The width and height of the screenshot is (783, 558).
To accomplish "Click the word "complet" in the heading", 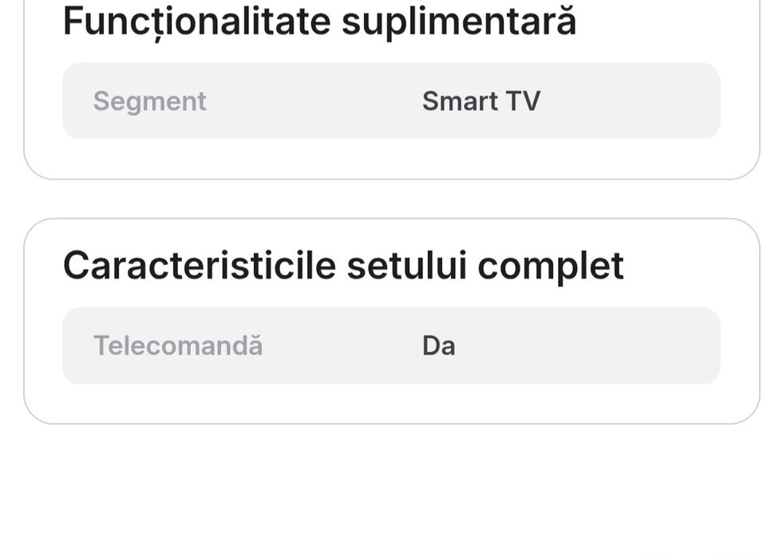I will click(x=551, y=266).
